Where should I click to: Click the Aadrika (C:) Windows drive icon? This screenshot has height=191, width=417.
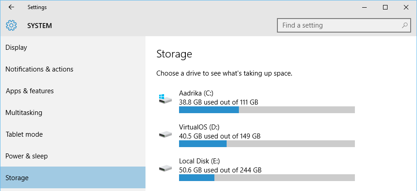pos(165,99)
